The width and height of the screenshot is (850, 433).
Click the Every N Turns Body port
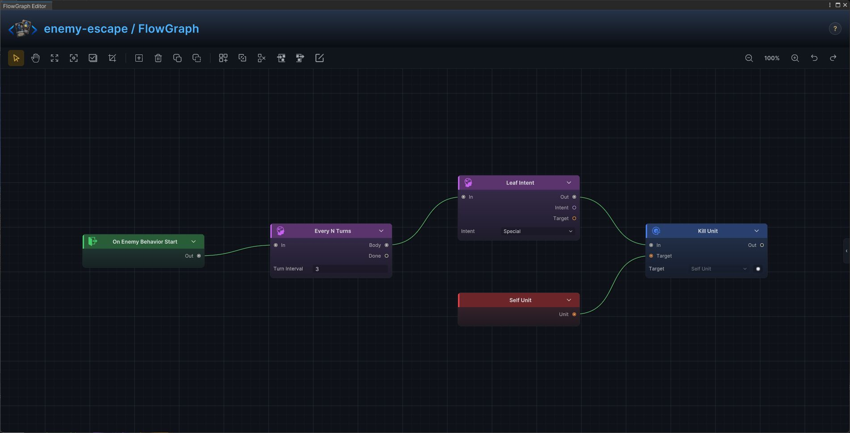(387, 245)
